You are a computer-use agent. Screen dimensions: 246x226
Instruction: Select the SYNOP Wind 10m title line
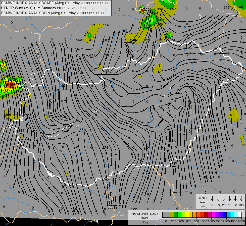pyautogui.click(x=45, y=8)
